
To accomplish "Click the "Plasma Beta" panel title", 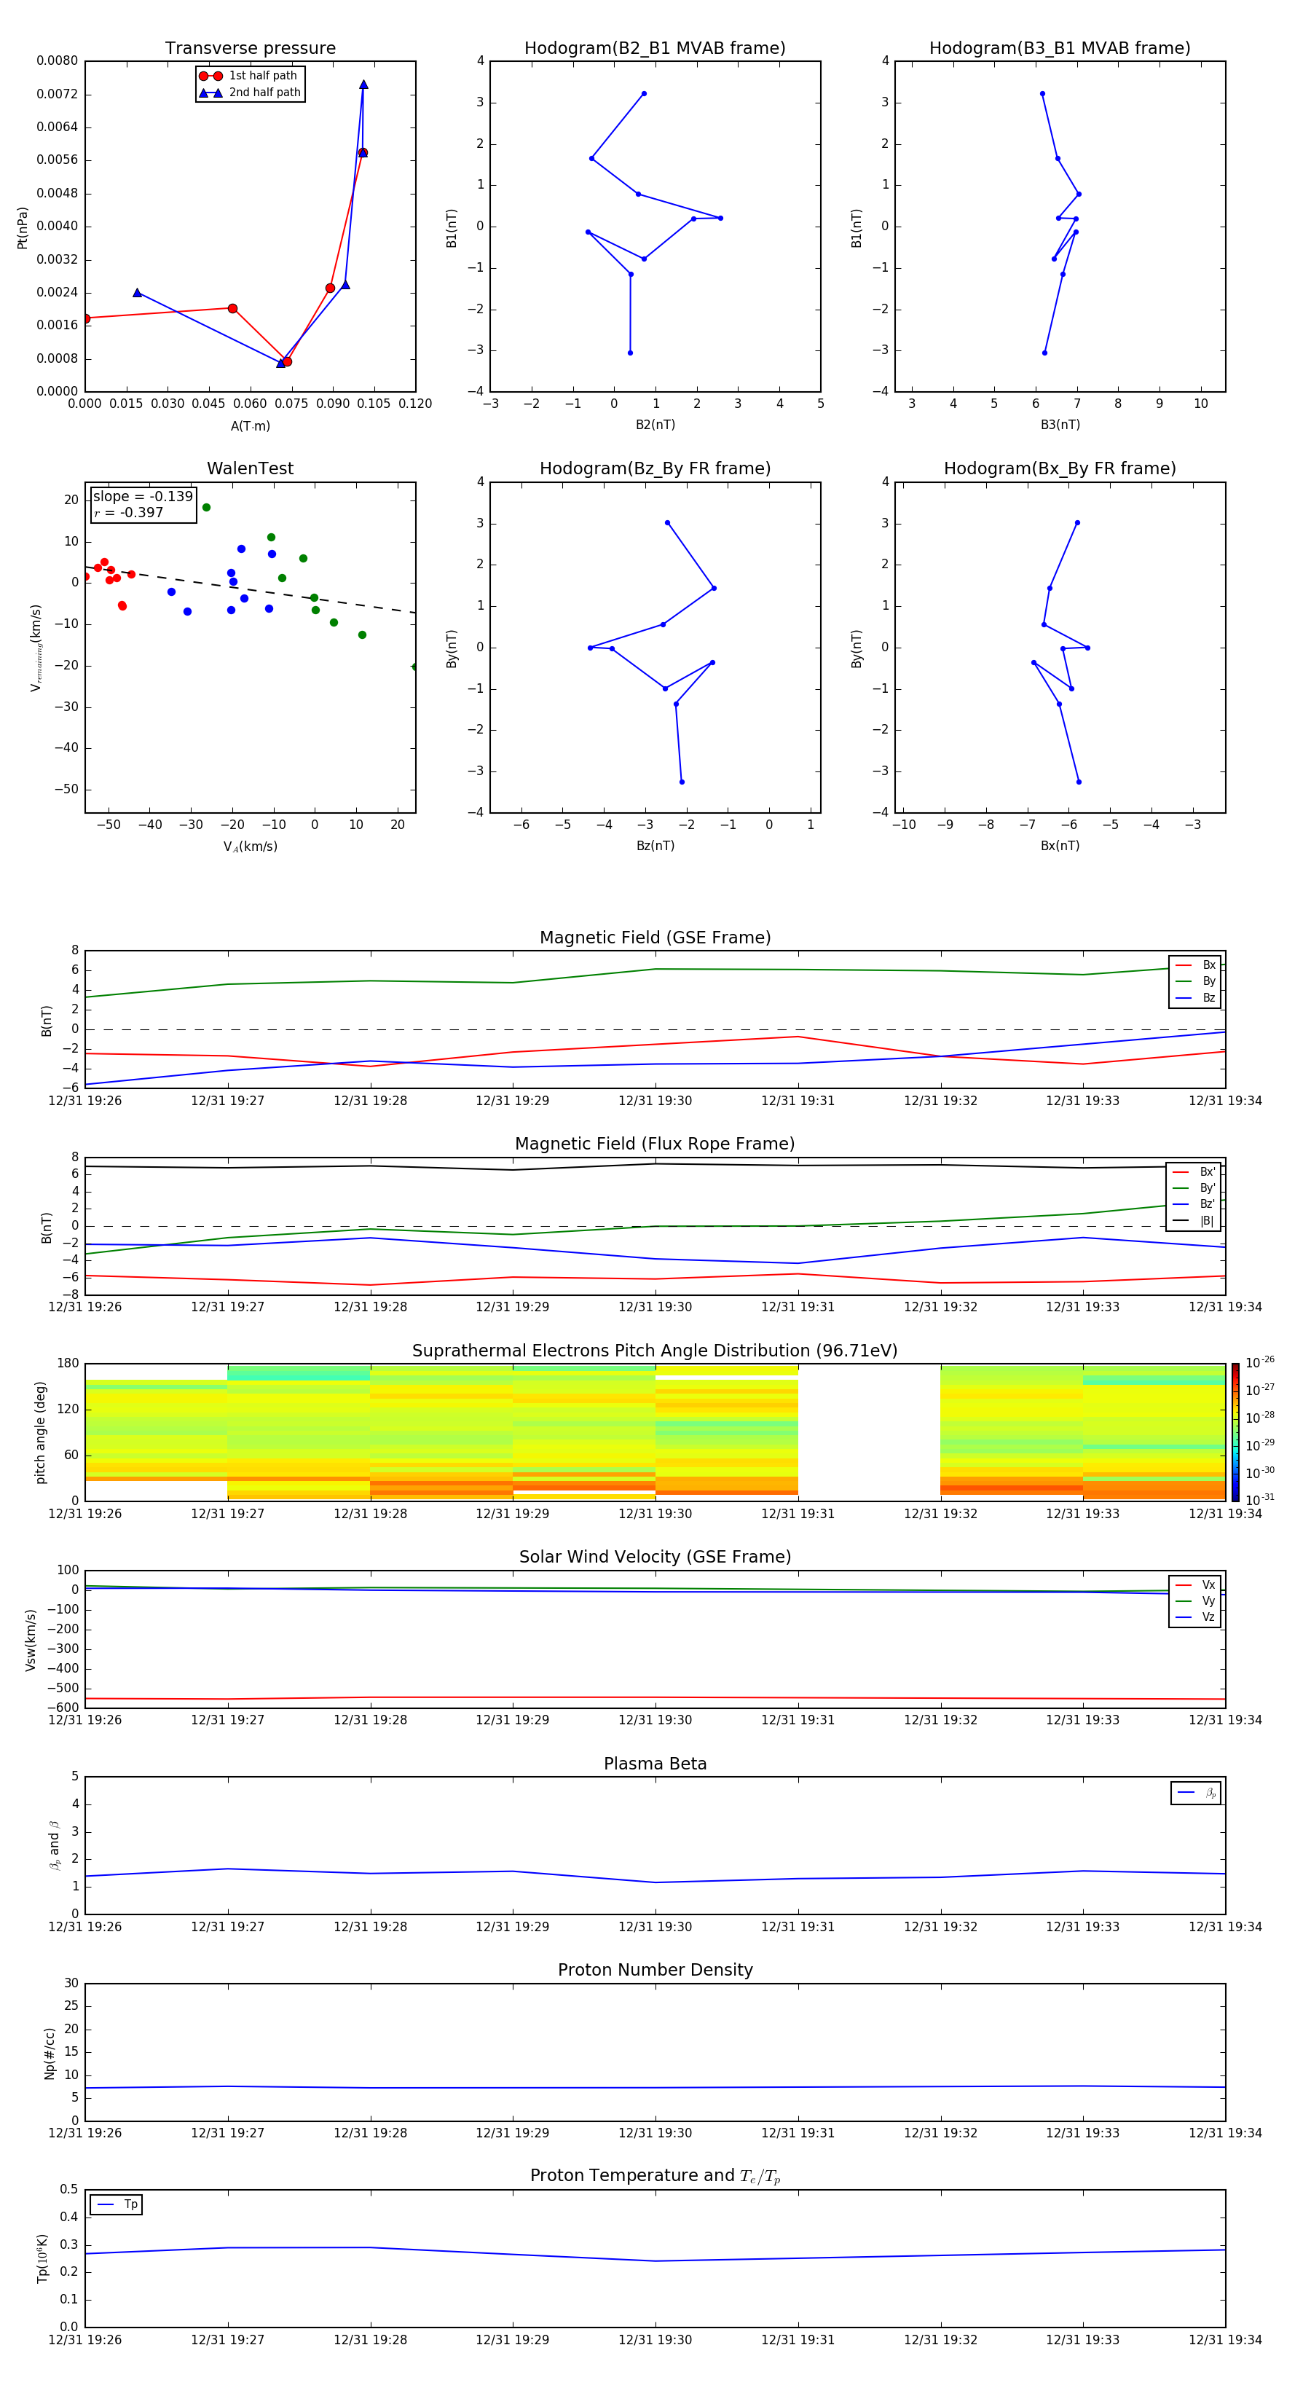I will [655, 1764].
